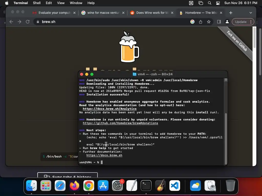Click the browser page vertical scrollbar
Viewport: 262px width, 196px height.
pyautogui.click(x=255, y=38)
